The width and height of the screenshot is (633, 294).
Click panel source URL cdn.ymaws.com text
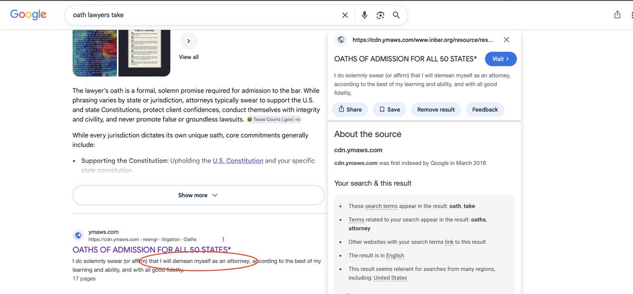coord(423,40)
